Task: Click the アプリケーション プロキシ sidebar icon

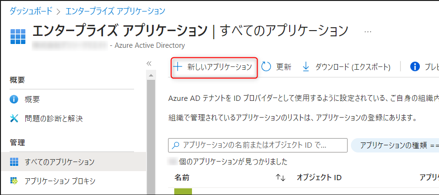Action: point(14,181)
